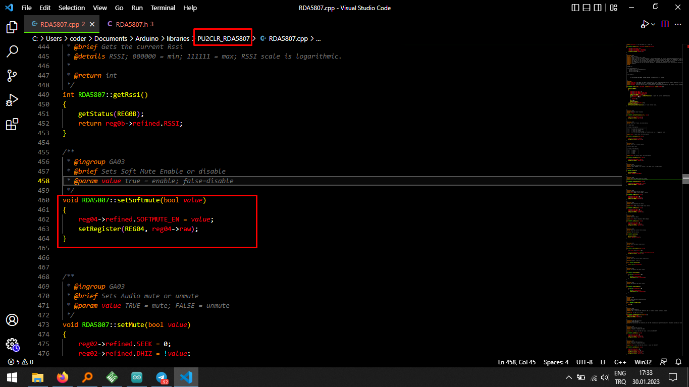Open the Source Control view
This screenshot has height=387, width=689.
pos(12,76)
